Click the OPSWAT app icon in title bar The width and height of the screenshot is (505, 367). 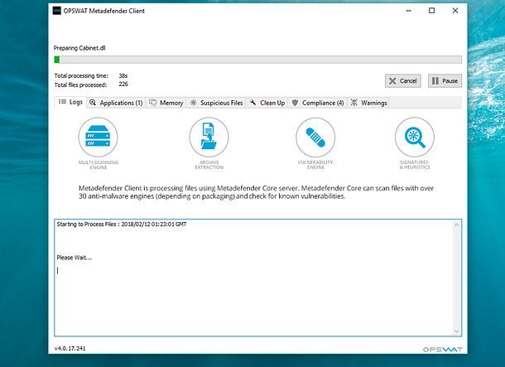pyautogui.click(x=56, y=11)
